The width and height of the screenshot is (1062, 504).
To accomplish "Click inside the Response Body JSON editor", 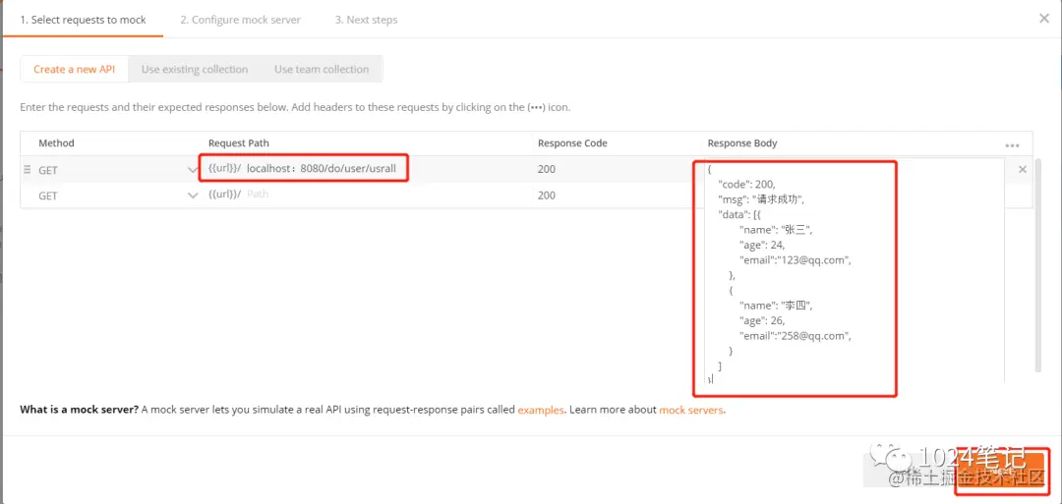I will pos(855,272).
